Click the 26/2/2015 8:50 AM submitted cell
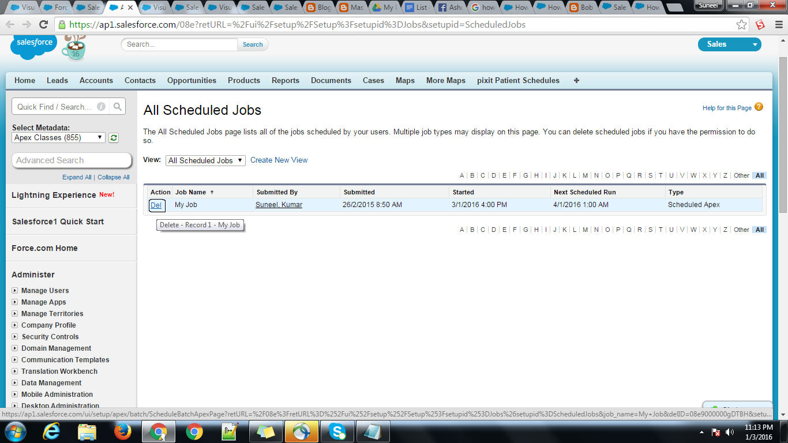 click(372, 205)
